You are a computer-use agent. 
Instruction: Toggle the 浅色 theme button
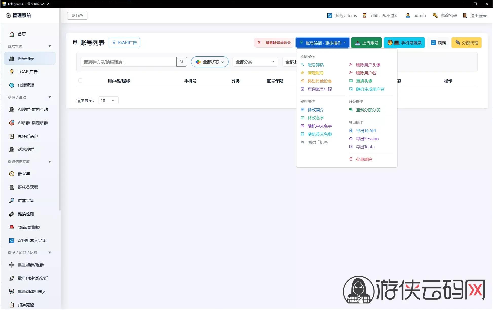77,15
